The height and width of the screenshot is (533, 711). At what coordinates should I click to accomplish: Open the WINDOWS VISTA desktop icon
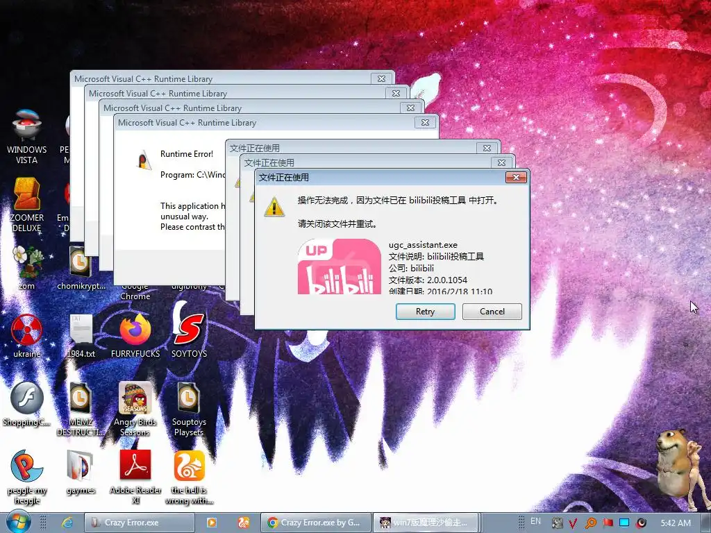[x=27, y=135]
